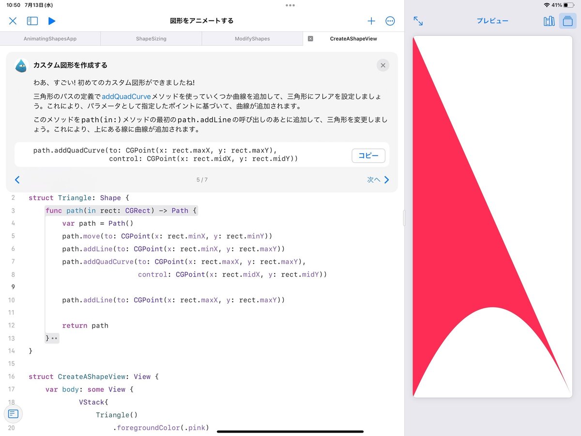Click the page indicator 5 / 7
This screenshot has height=436, width=581.
[202, 180]
